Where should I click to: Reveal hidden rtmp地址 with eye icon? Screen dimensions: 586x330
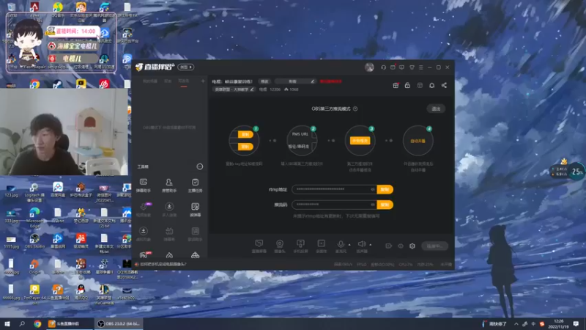tap(373, 189)
